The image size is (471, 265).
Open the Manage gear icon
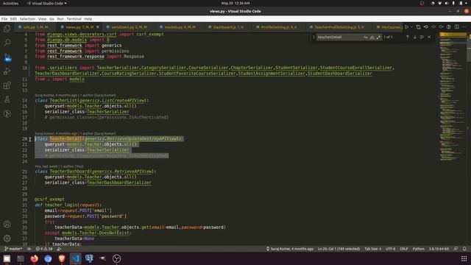pos(7,239)
